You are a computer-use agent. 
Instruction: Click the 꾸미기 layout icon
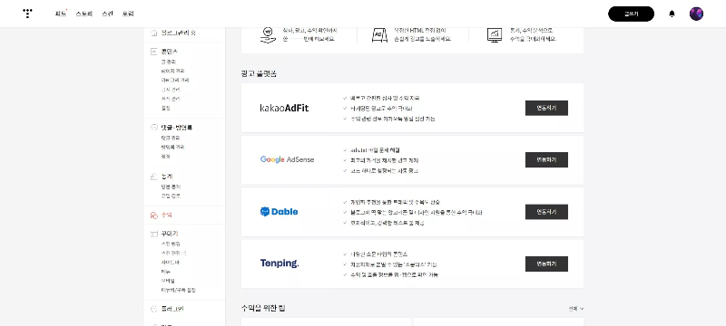154,234
